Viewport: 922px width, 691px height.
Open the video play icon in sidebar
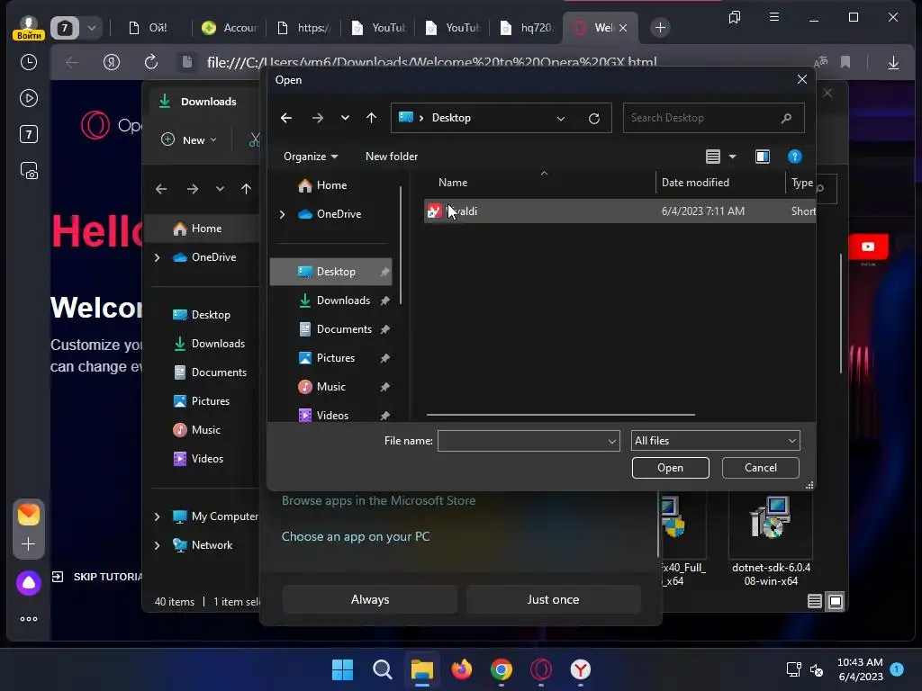(x=29, y=98)
